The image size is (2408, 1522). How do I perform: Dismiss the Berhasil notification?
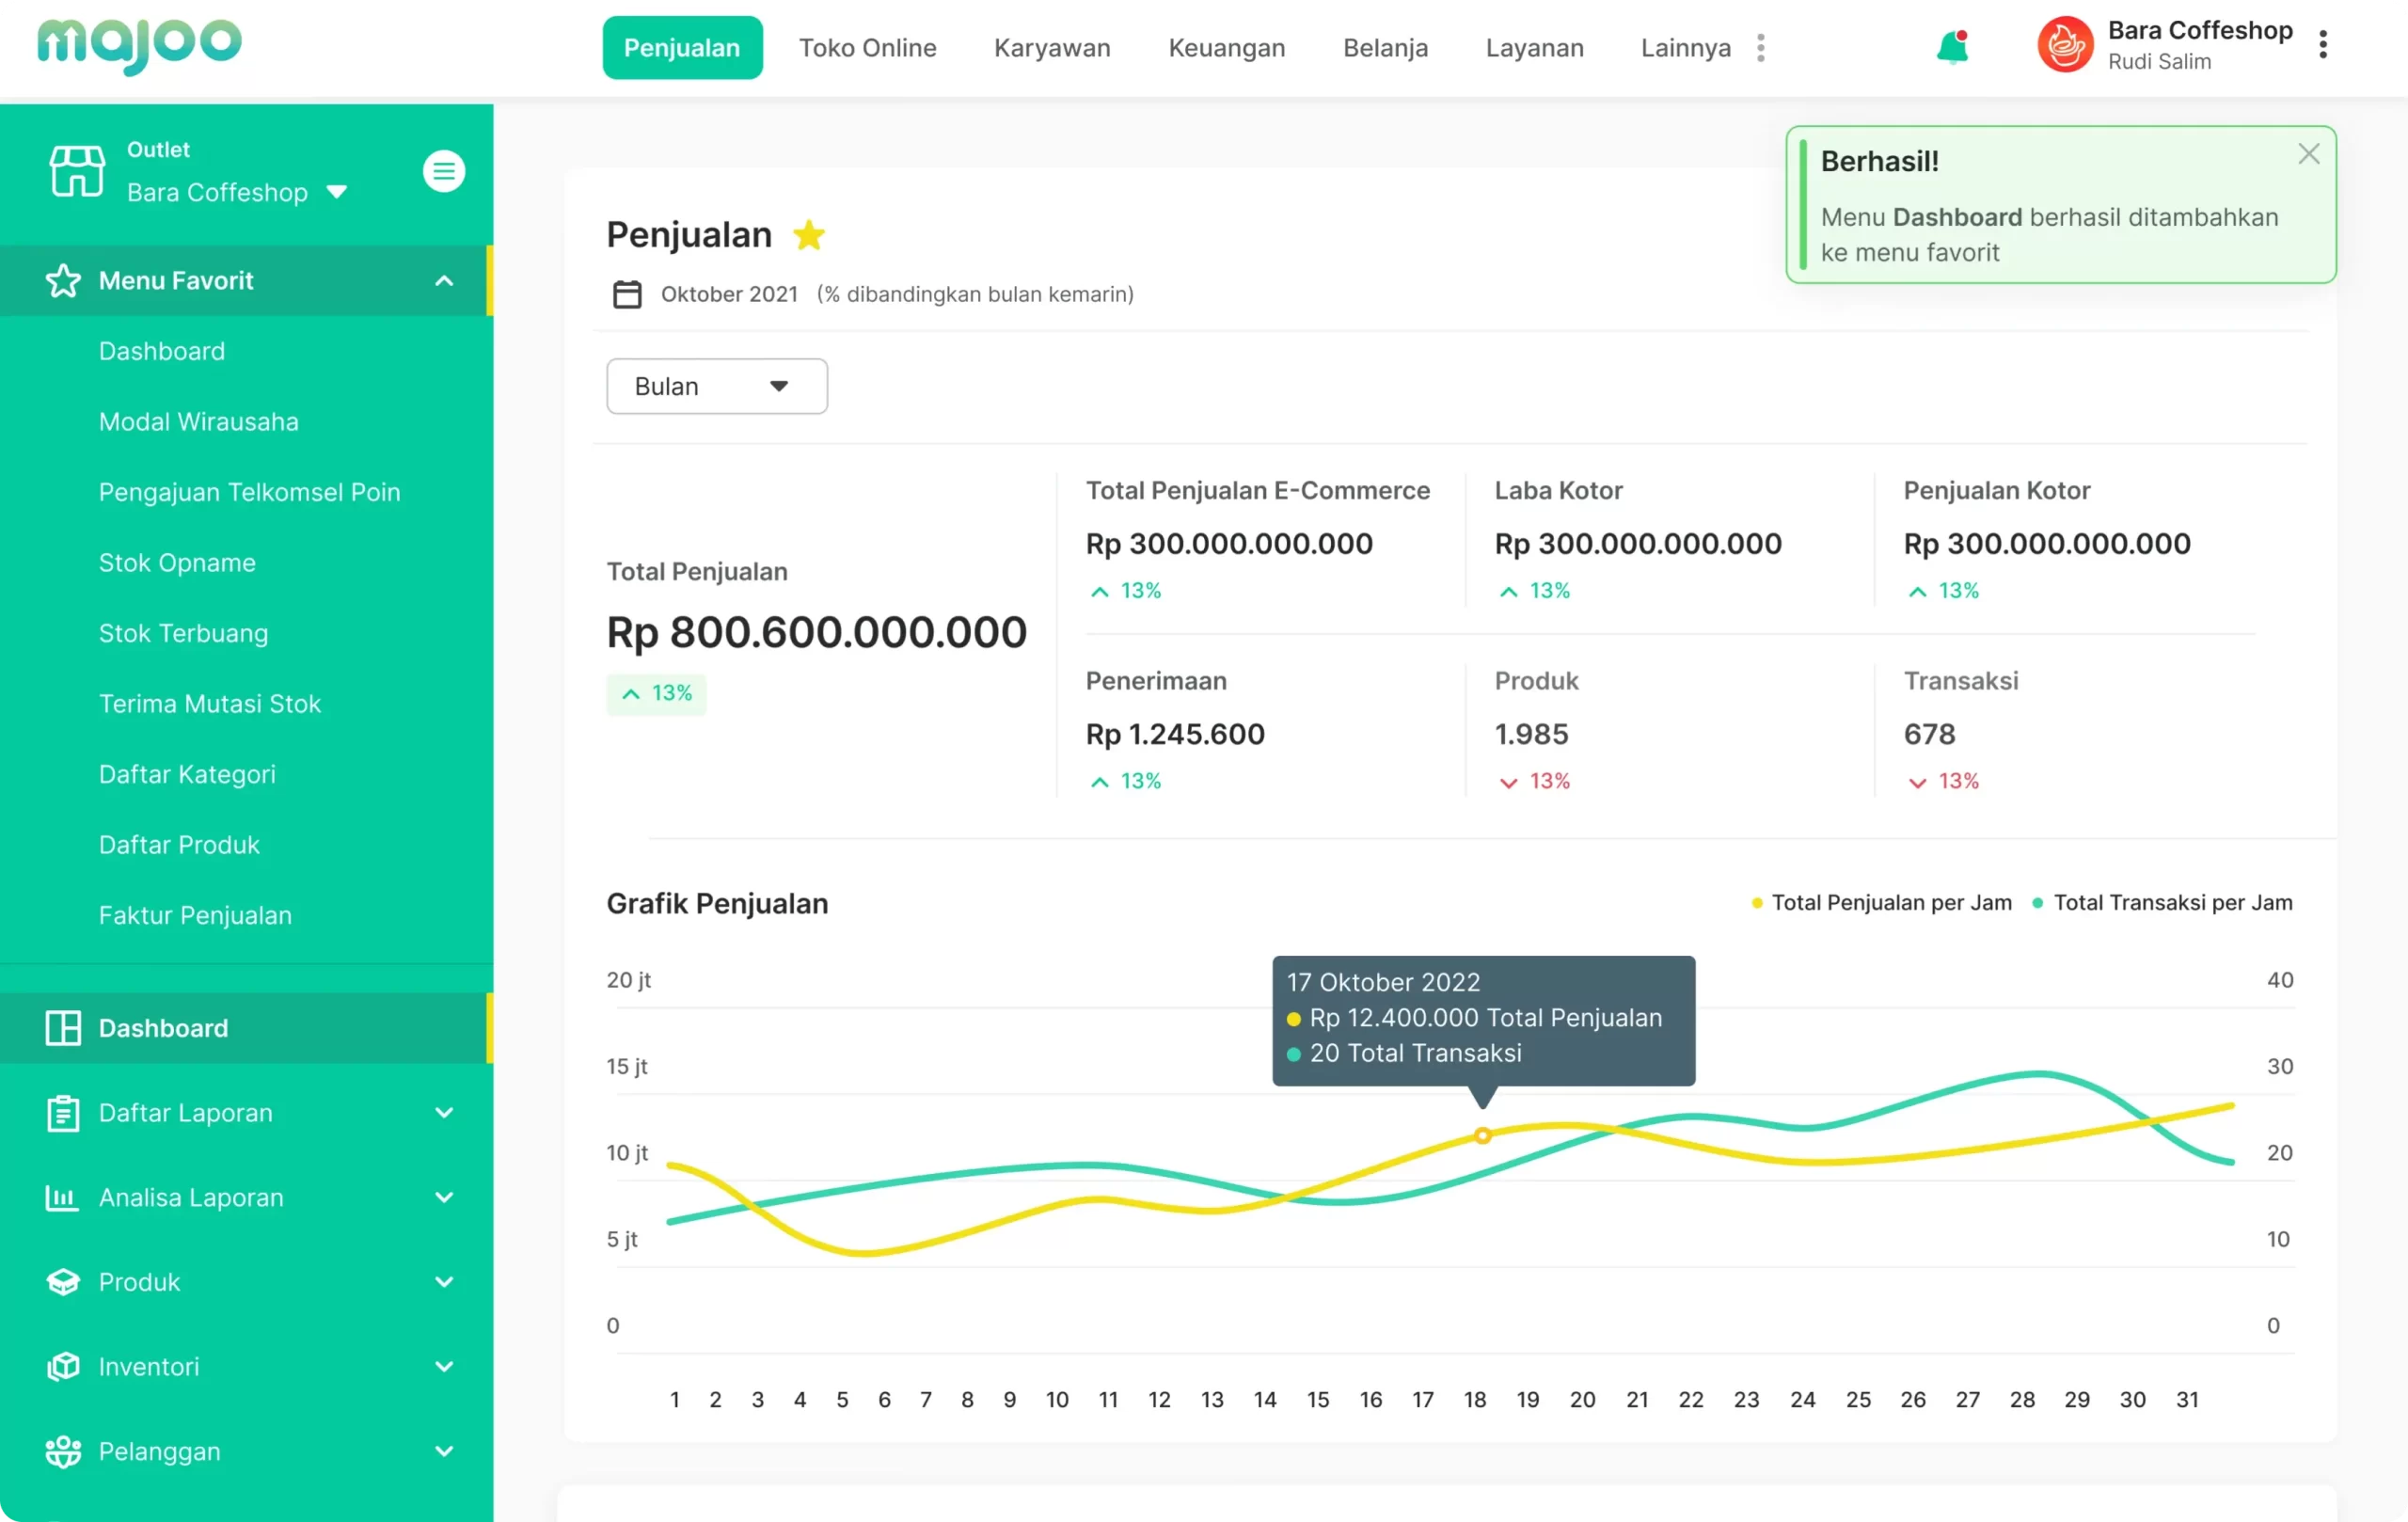click(2308, 154)
